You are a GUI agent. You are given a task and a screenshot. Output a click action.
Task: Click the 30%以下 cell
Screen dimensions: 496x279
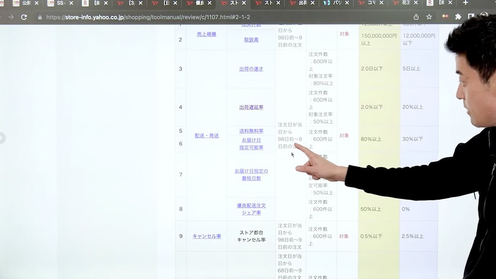pyautogui.click(x=413, y=139)
